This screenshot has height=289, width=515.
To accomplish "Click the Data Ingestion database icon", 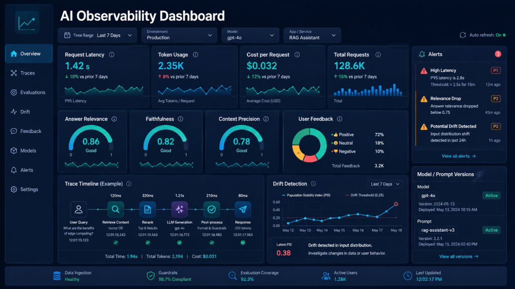I will 57,276.
